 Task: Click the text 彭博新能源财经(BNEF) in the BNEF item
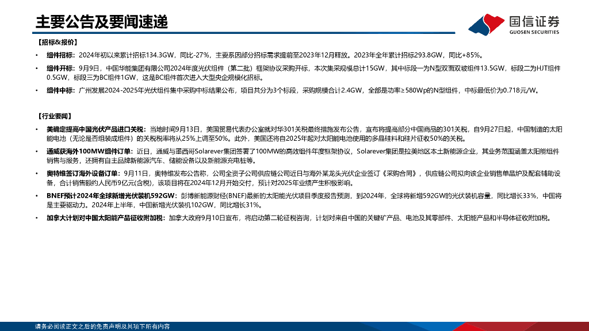(x=213, y=196)
